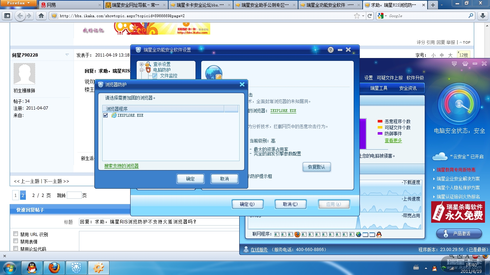Click the 搜索支持的浏览器 link

coord(121,166)
